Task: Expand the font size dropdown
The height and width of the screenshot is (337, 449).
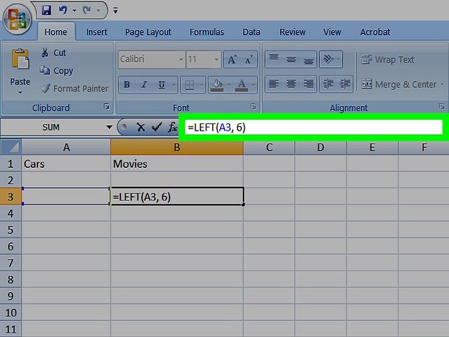Action: point(217,60)
